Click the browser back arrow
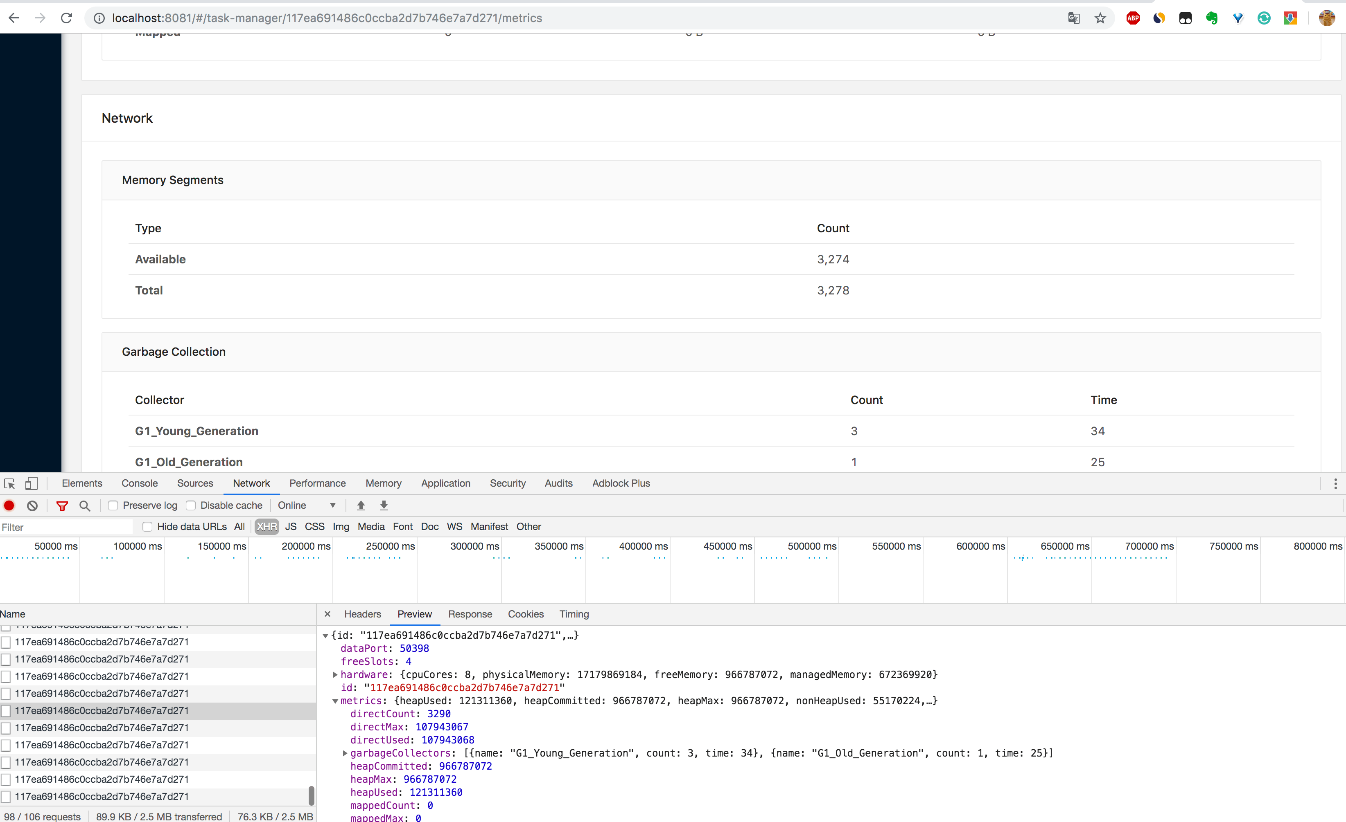 coord(14,18)
